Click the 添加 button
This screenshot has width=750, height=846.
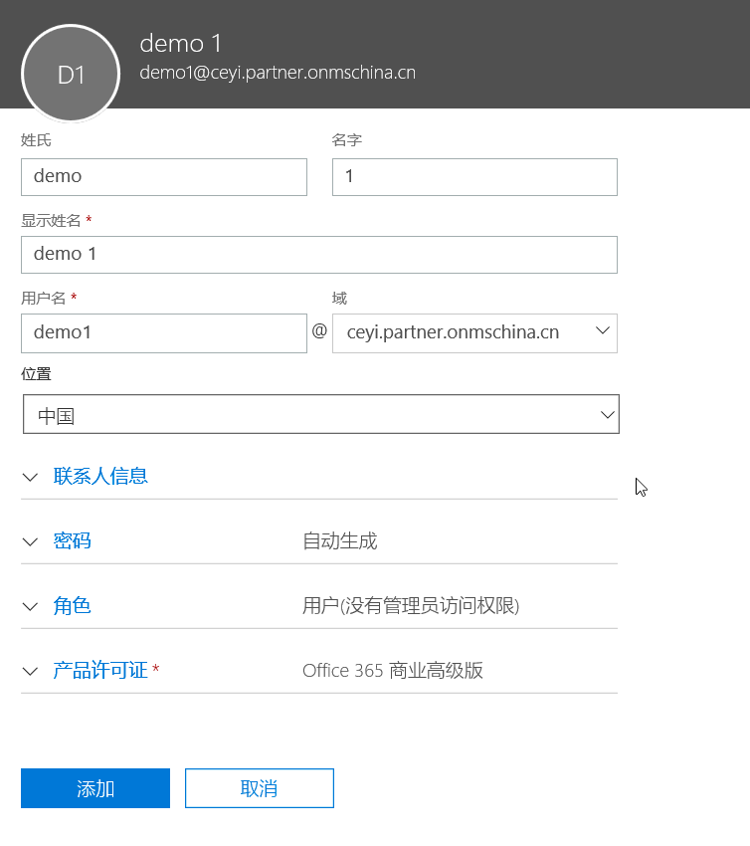[95, 788]
